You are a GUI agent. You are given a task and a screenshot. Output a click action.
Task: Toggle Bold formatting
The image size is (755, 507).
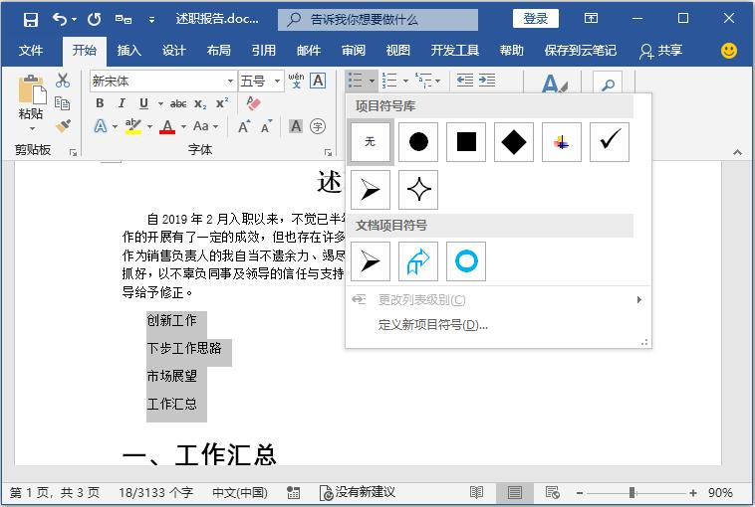click(100, 102)
